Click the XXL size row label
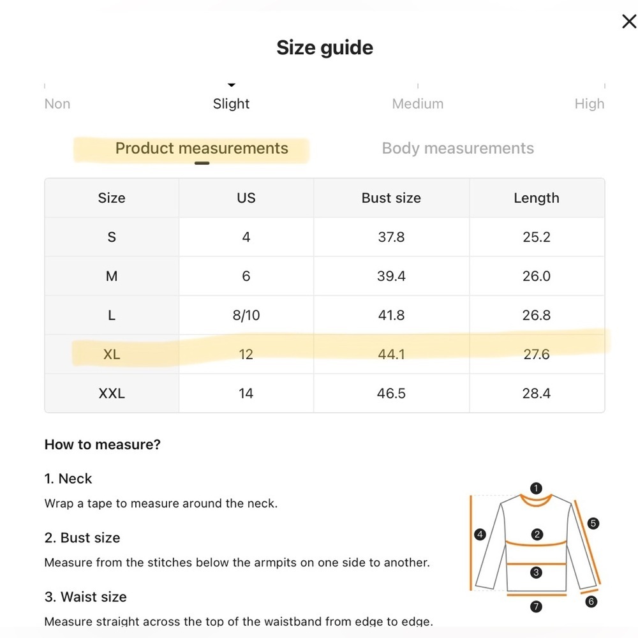 (x=112, y=393)
